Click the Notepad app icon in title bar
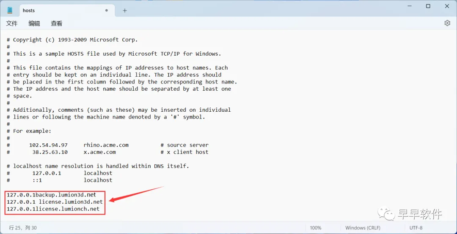457x234 pixels. click(x=10, y=11)
